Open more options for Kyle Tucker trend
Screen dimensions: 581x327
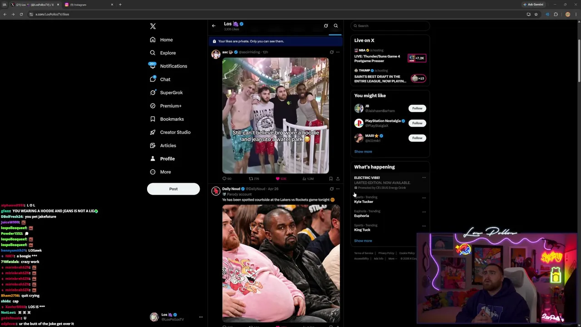pyautogui.click(x=424, y=198)
